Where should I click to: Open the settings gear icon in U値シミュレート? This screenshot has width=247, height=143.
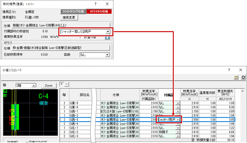tap(244, 77)
